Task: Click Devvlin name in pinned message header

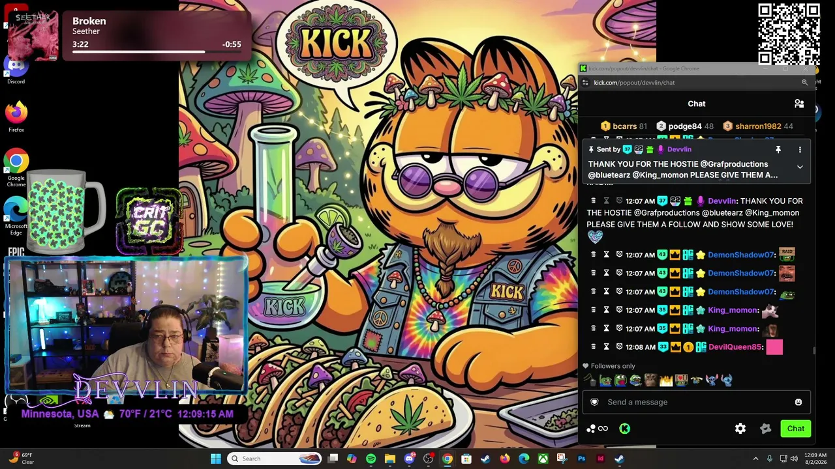Action: coord(679,150)
